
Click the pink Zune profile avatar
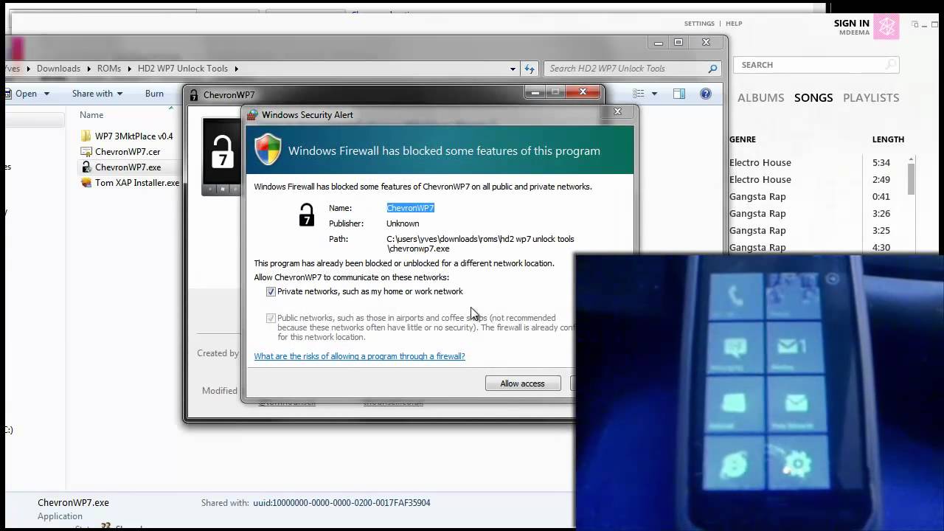886,27
